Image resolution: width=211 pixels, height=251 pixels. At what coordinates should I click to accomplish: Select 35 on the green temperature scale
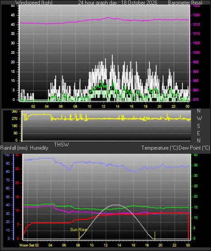pyautogui.click(x=196, y=165)
